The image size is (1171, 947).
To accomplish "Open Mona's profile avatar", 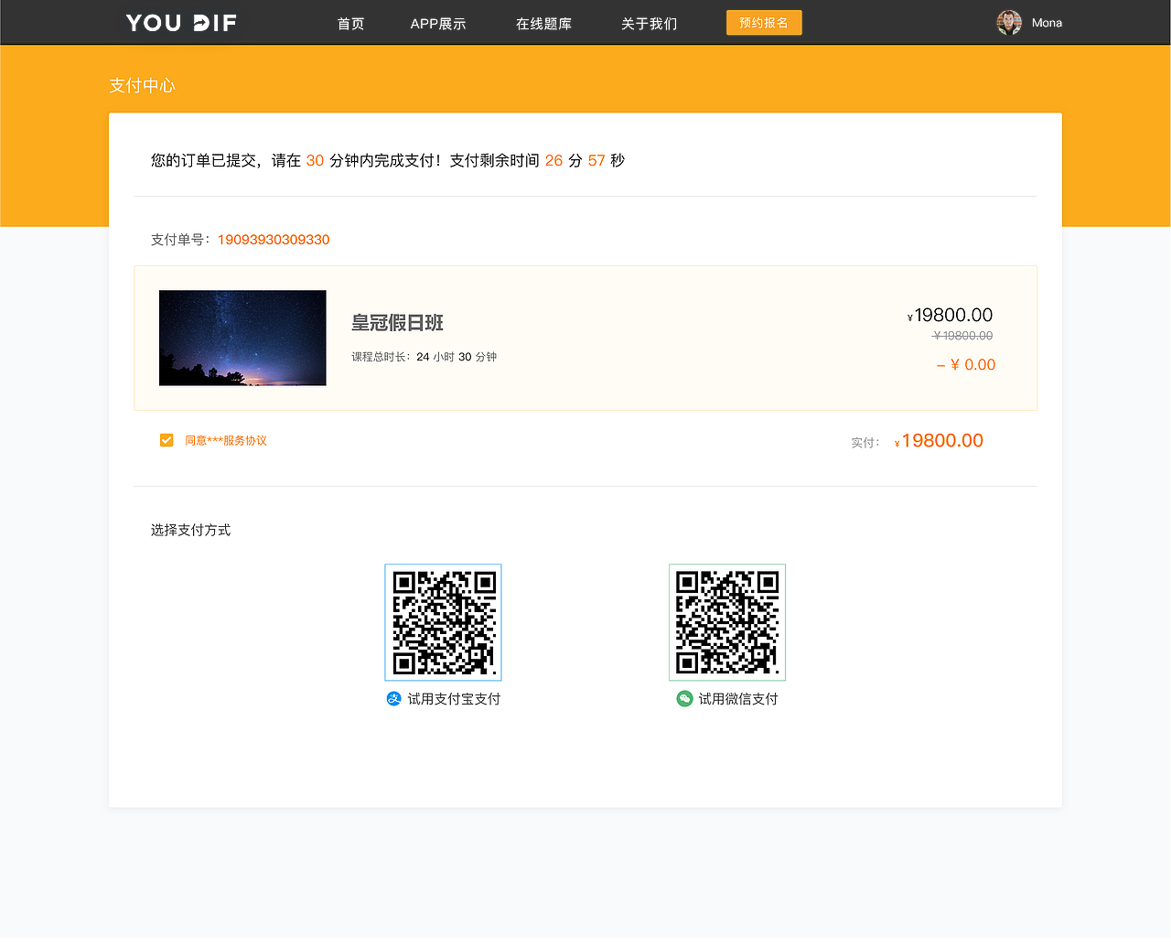I will [x=1009, y=22].
